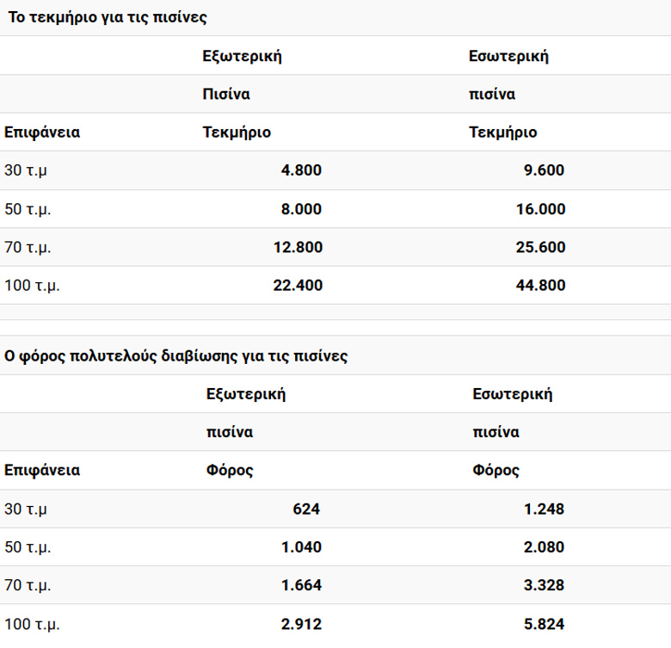Select the value 9.600 for indoor pool
Screen dimensions: 671x648
[x=544, y=170]
